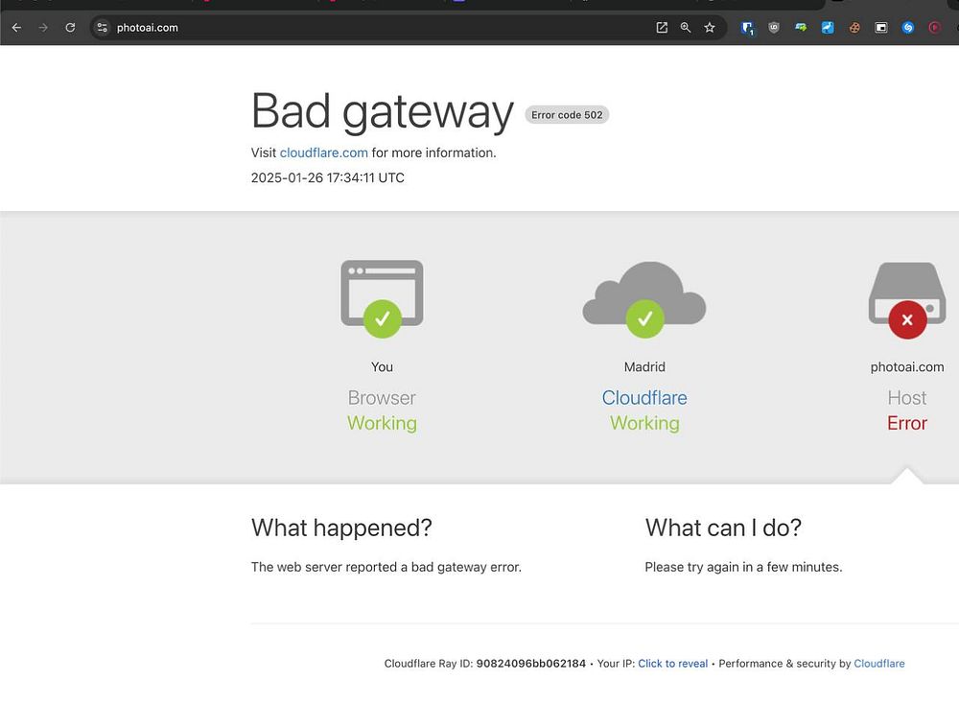The height and width of the screenshot is (704, 959).
Task: Open the Cloudflare link under Madrid
Action: point(644,398)
